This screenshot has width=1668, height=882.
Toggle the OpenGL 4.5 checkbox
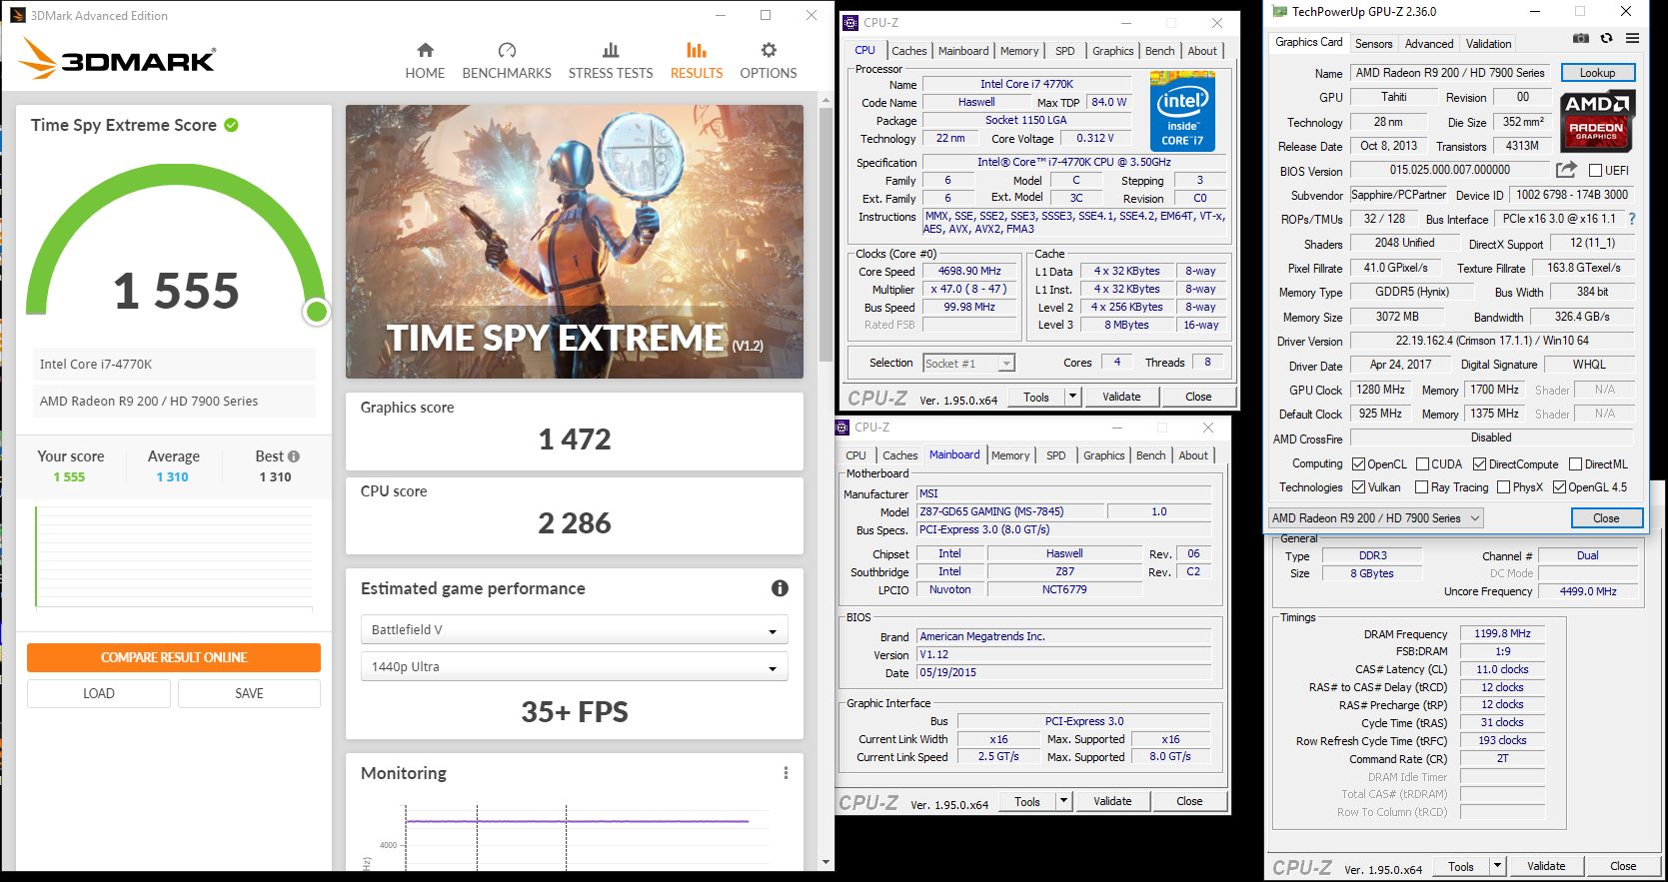[x=1559, y=487]
